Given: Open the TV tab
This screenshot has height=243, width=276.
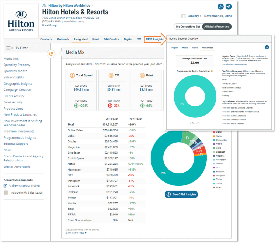Looking at the screenshot, I should pyautogui.click(x=139, y=39).
